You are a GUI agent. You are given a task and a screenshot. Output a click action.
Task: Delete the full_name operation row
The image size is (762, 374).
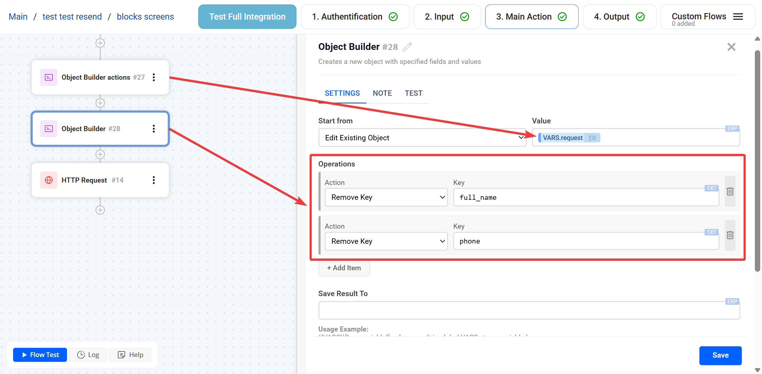[730, 191]
